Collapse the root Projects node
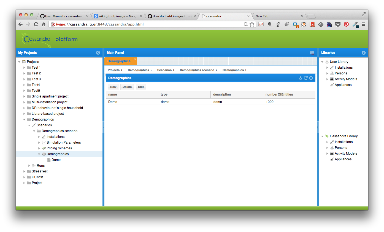The height and width of the screenshot is (232, 384). 19,62
